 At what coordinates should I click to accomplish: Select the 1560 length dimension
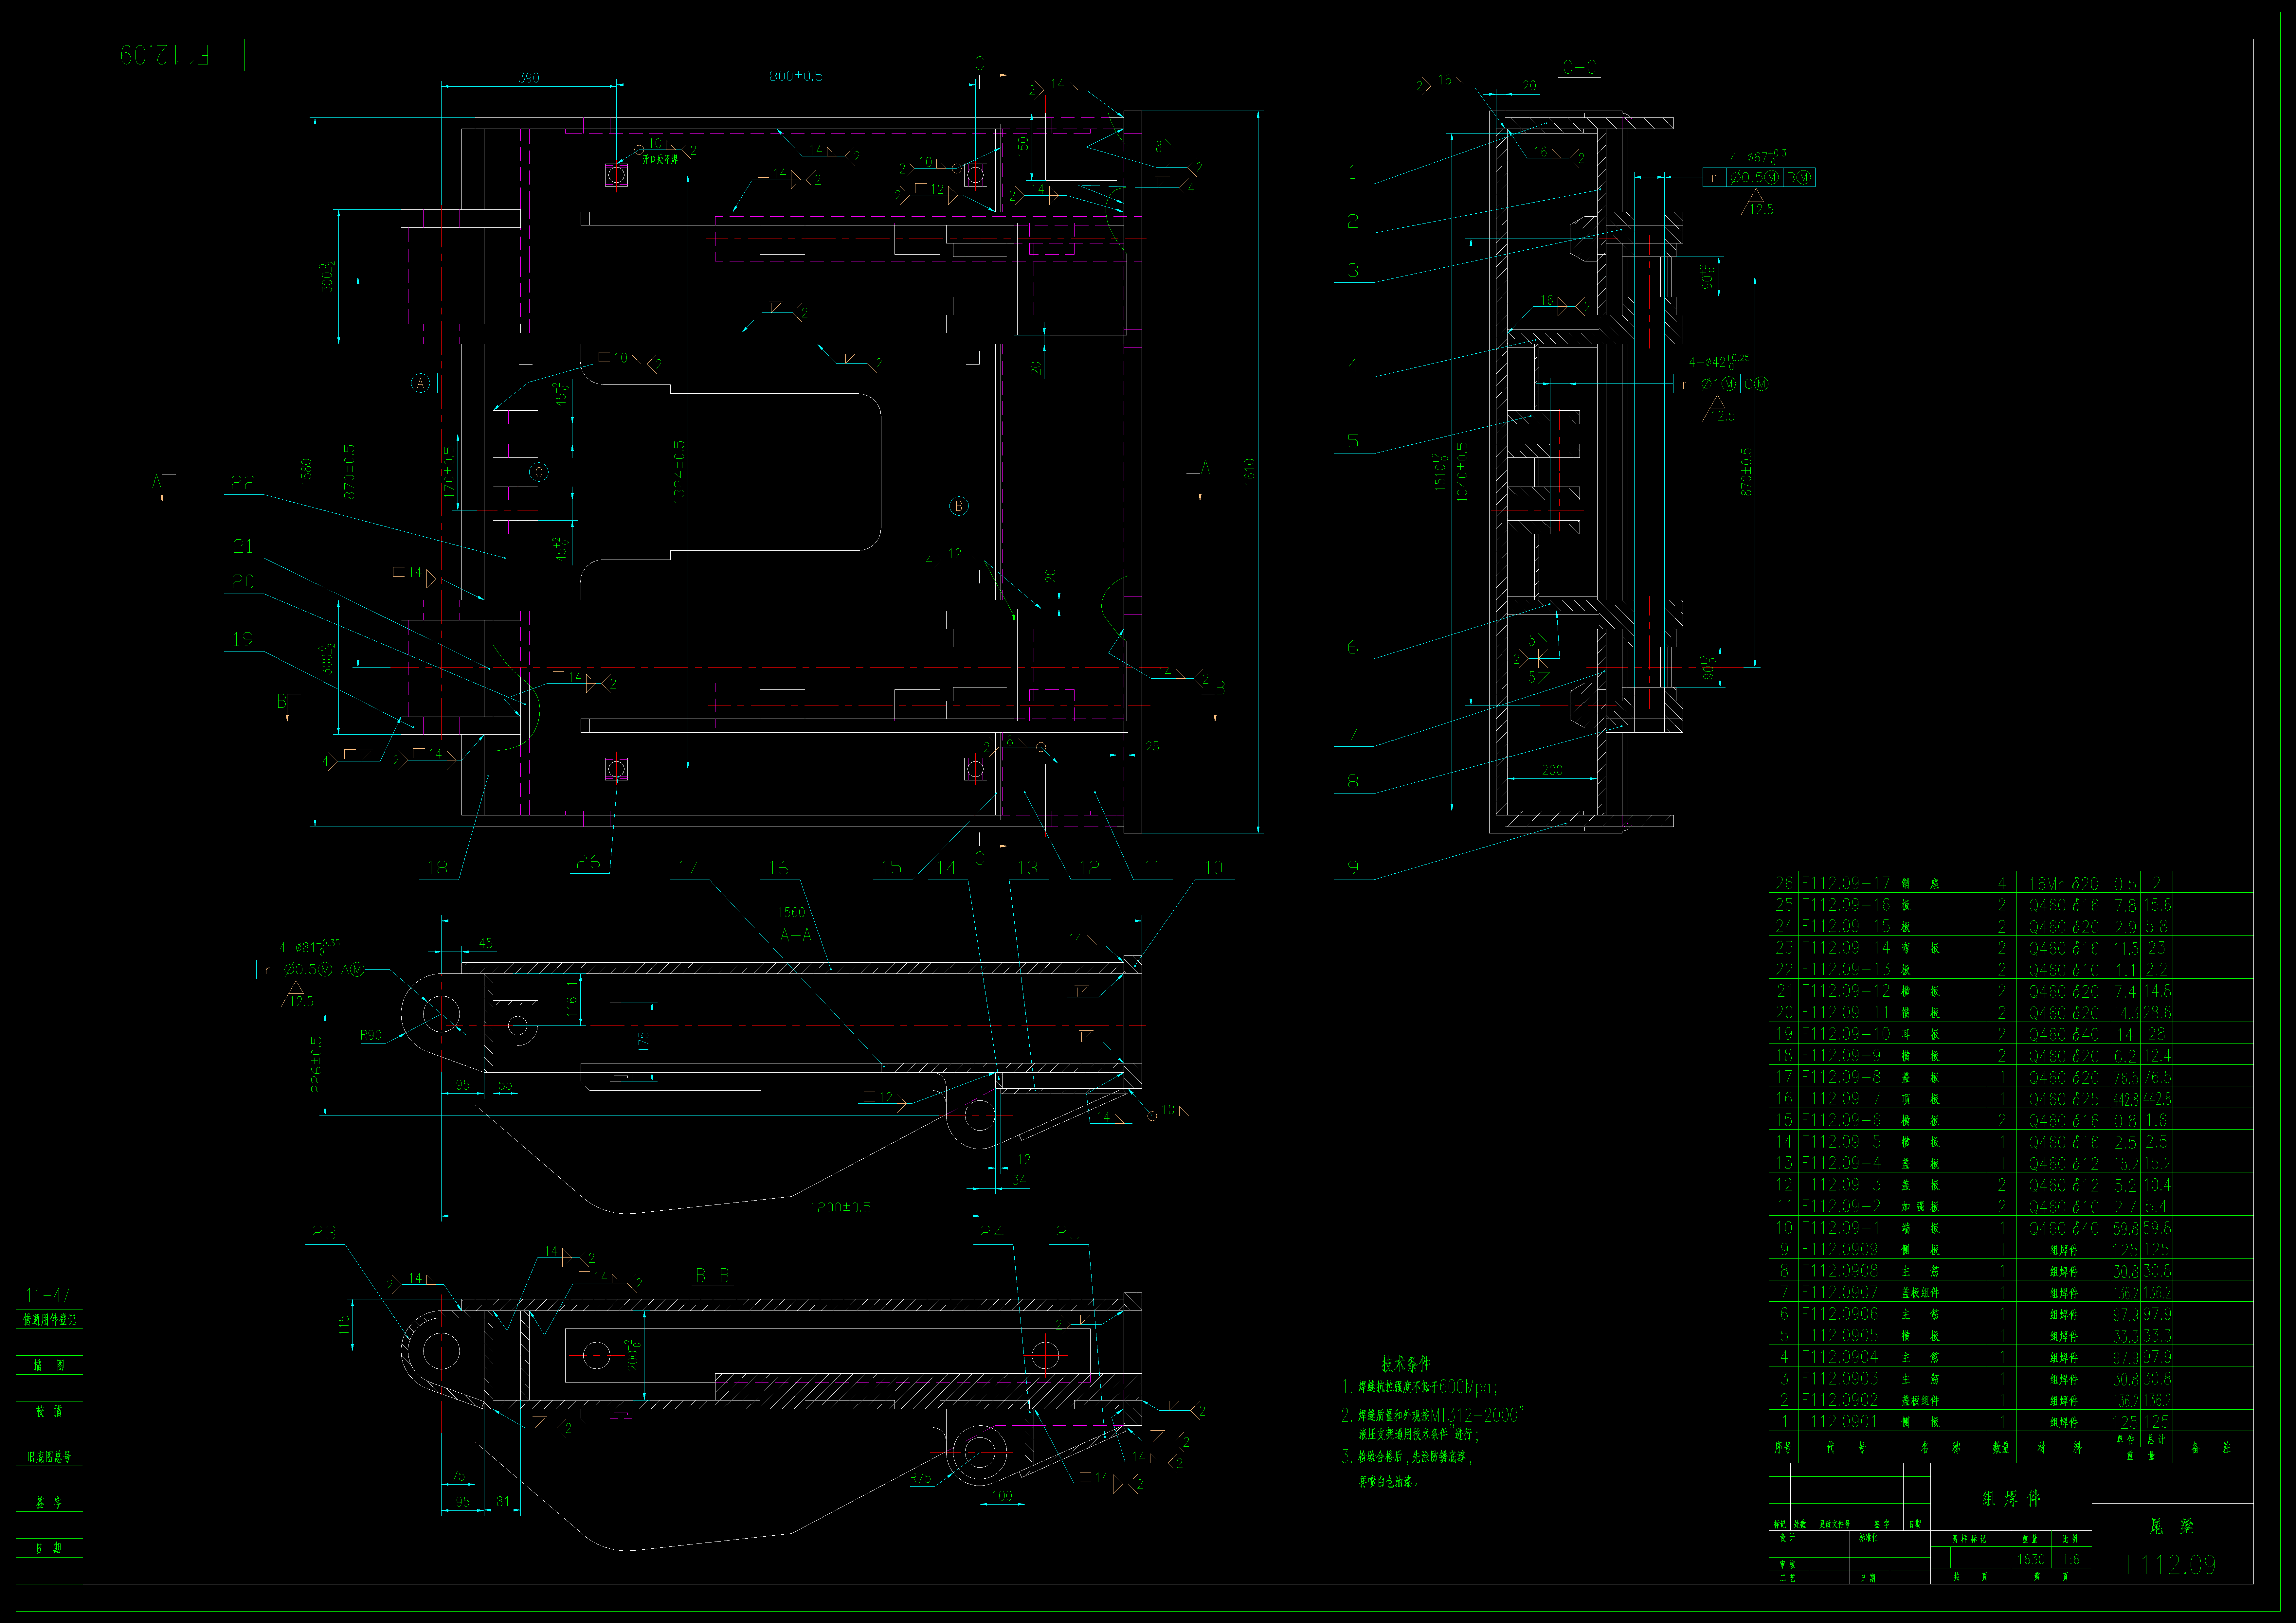[791, 912]
